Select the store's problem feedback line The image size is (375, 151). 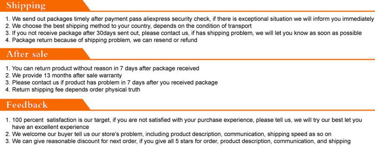[169, 134]
